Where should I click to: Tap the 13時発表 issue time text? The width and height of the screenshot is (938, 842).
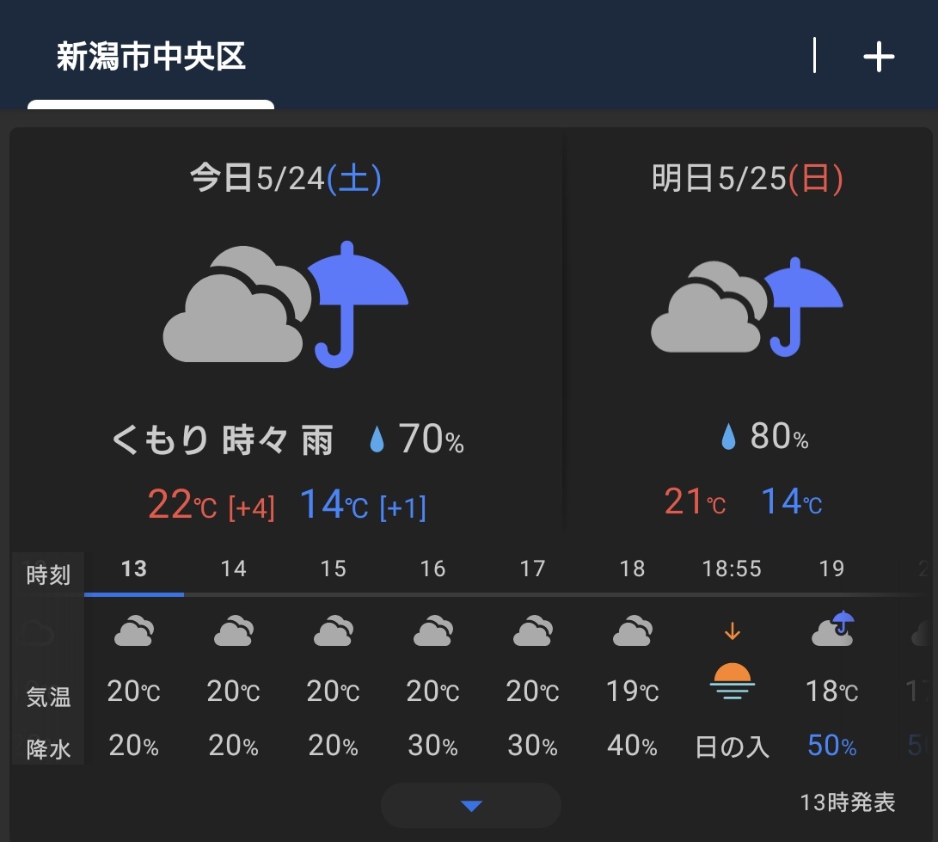848,802
